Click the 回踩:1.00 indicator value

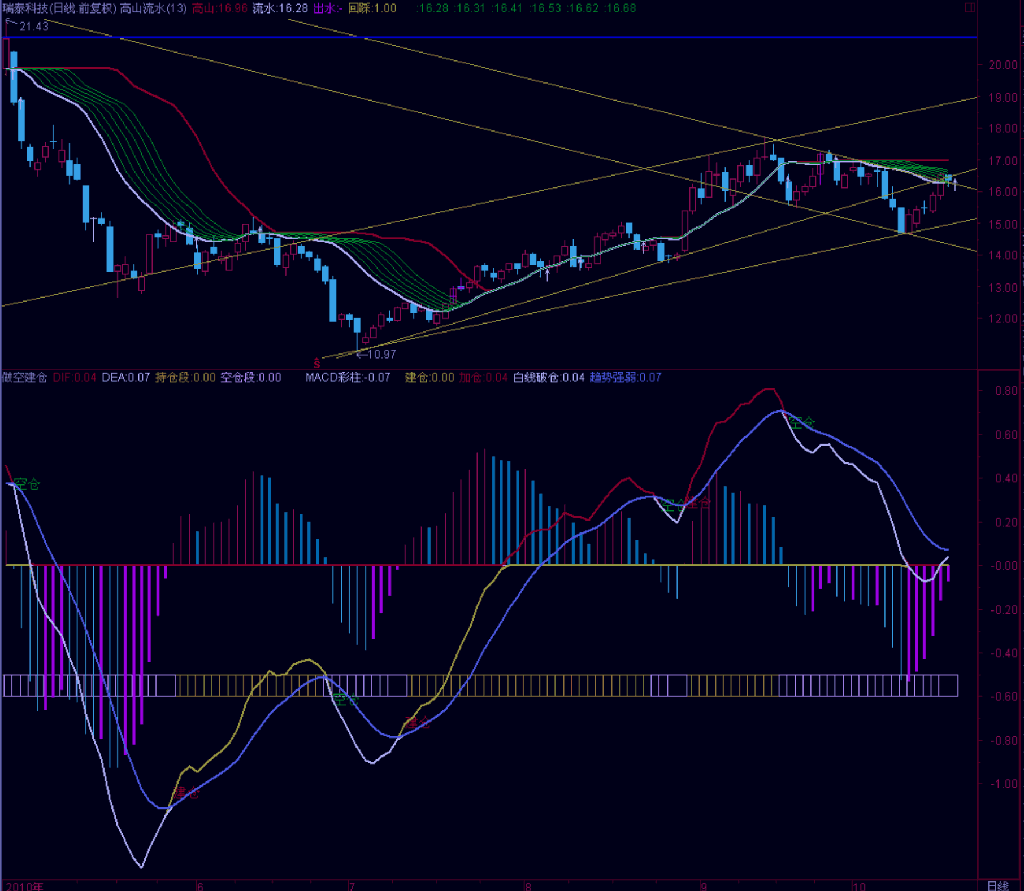(x=372, y=8)
